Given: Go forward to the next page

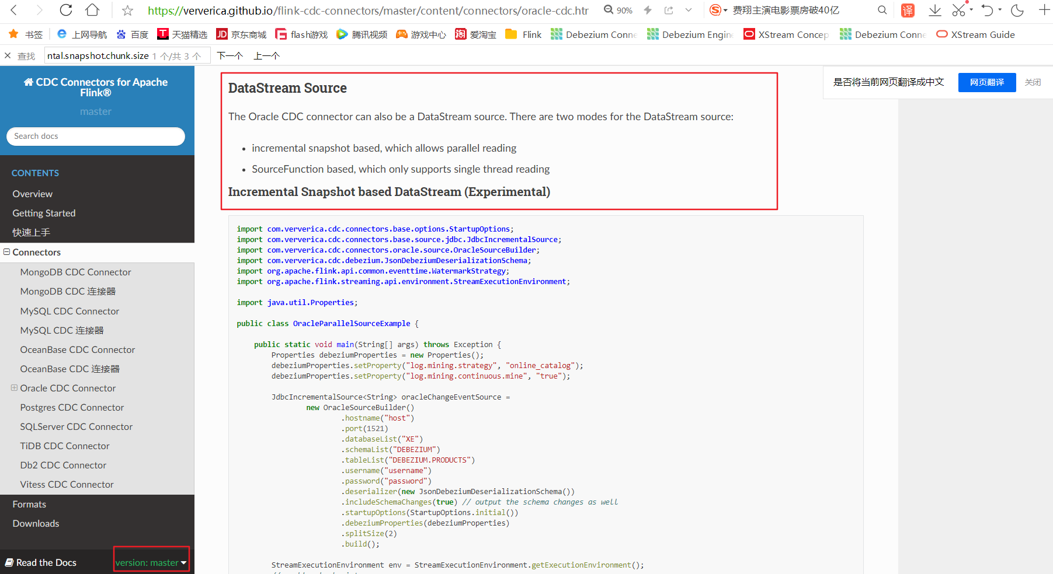Looking at the screenshot, I should (x=39, y=10).
